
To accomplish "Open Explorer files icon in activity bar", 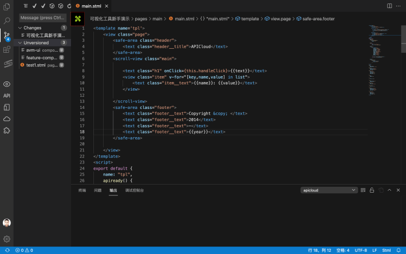I will click(7, 6).
